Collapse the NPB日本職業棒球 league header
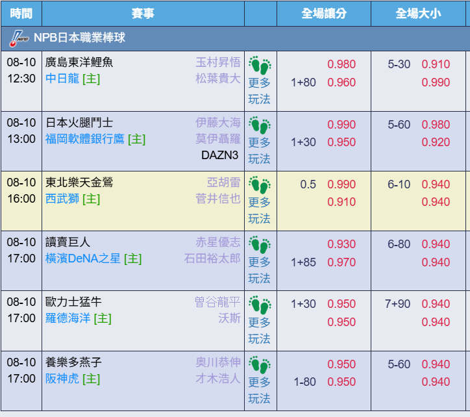The width and height of the screenshot is (470, 417). (x=79, y=38)
